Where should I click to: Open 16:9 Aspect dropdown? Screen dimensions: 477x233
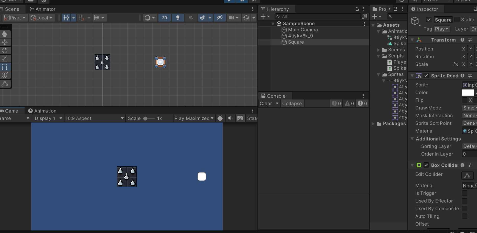pos(94,118)
